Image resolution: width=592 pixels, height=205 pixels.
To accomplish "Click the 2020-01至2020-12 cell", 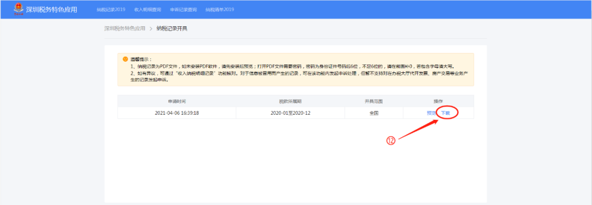I will 291,113.
